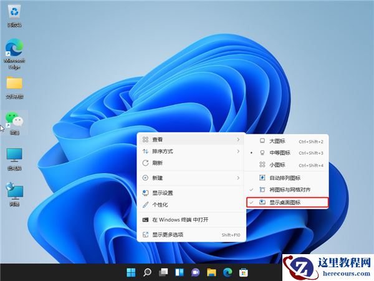Launch Edge browser from the taskbar
374x281 pixels.
(228, 272)
